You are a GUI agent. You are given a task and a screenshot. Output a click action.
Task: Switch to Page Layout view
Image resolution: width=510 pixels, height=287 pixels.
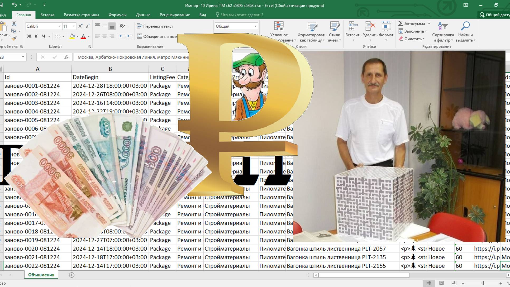click(441, 283)
